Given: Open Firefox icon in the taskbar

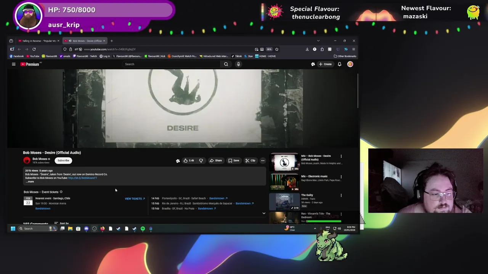Looking at the screenshot, I should [x=102, y=229].
